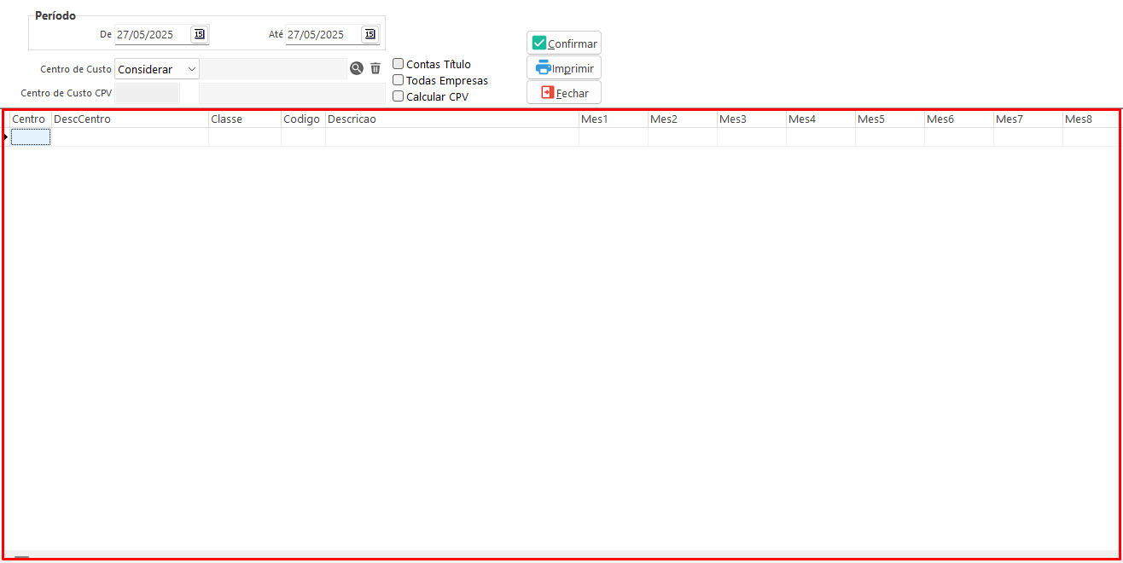Select the first empty cell under Centro
Viewport: 1123px width, 563px height.
click(x=31, y=137)
